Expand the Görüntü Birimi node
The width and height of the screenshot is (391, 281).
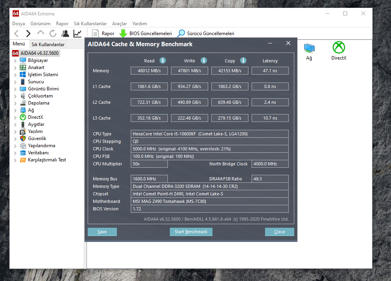pyautogui.click(x=15, y=89)
